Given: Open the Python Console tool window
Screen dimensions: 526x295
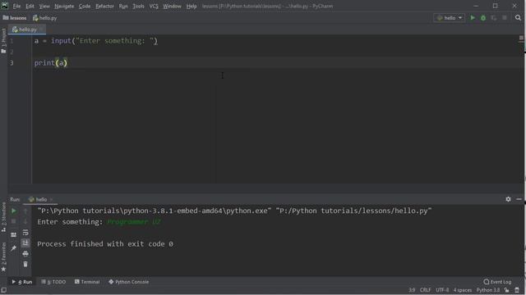Looking at the screenshot, I should 129,282.
